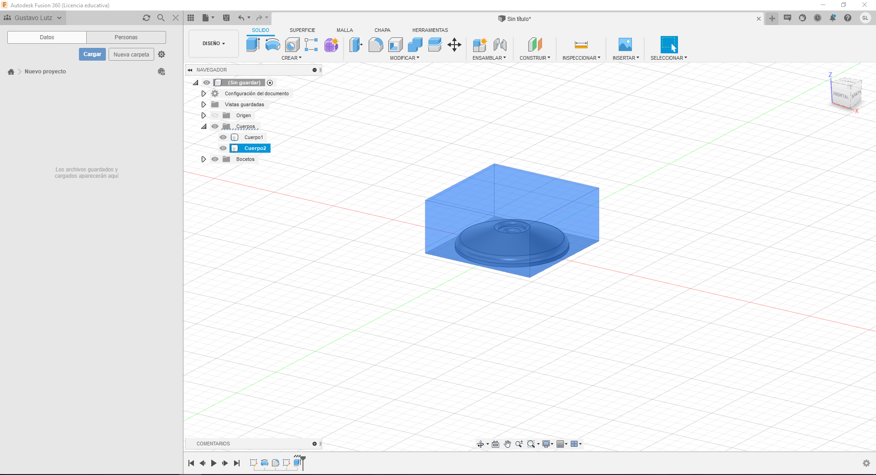Open the INSPECCIONAR dropdown menu
This screenshot has width=876, height=475.
tap(581, 58)
